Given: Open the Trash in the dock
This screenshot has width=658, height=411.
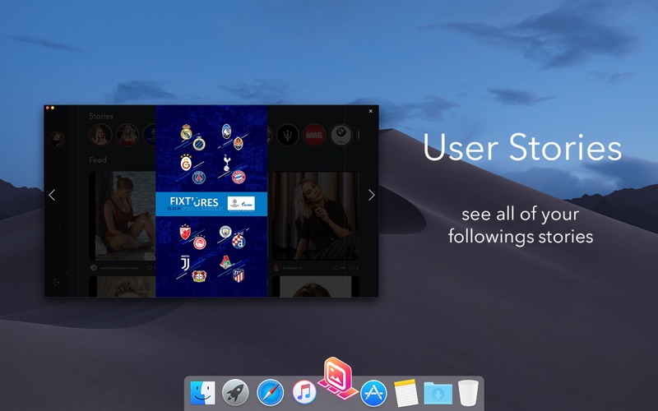Looking at the screenshot, I should (468, 393).
